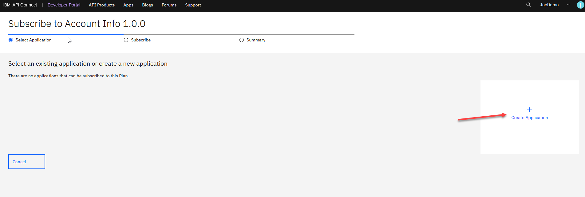Expand the user menu chevron beside JoeDemo
Screen dimensions: 585x197
point(568,5)
